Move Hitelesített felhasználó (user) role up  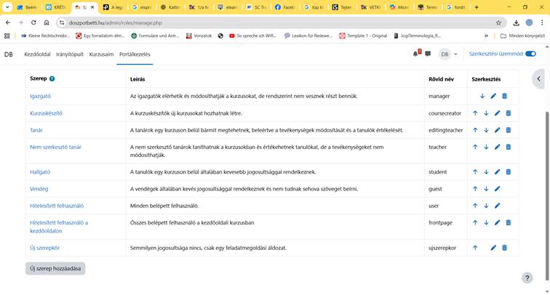tap(475, 206)
